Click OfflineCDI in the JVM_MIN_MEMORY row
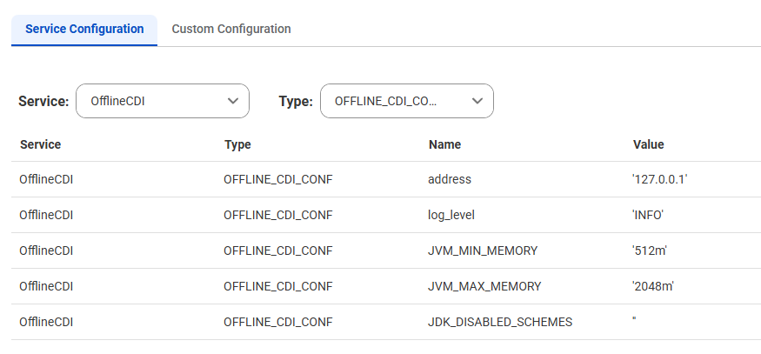 coord(46,250)
